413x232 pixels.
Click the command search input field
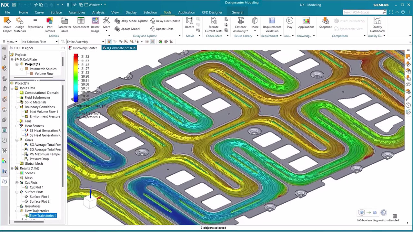362,12
